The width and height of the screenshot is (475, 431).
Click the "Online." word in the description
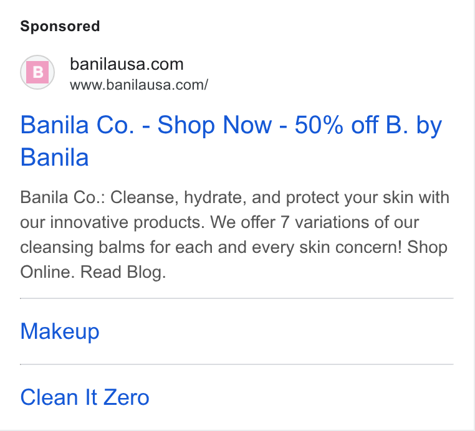(x=47, y=272)
